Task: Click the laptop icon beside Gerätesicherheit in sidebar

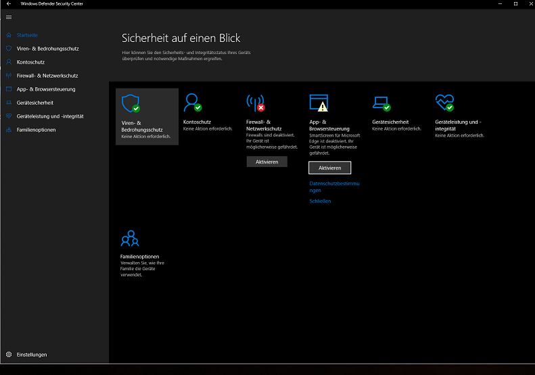Action: [x=9, y=103]
